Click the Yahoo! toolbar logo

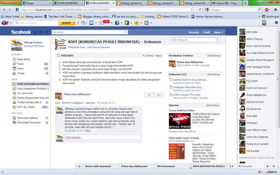click(5, 23)
